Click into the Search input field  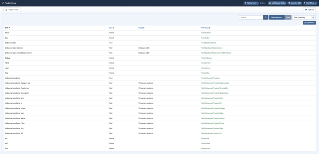[x=251, y=18]
